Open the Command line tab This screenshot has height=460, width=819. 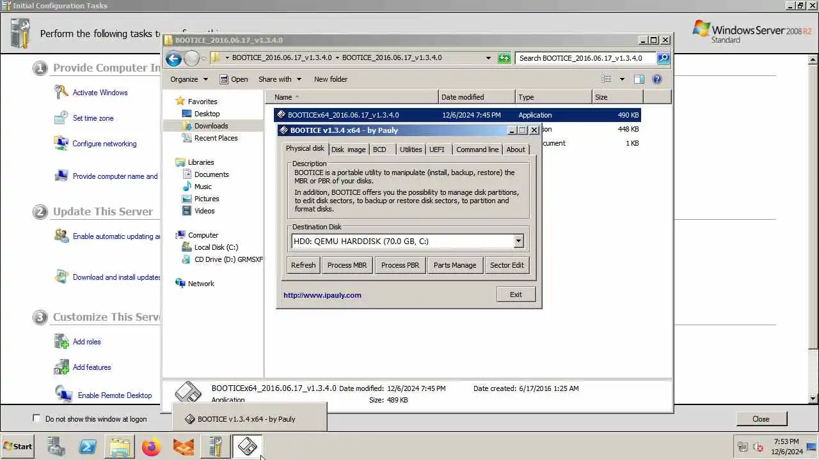coord(477,149)
